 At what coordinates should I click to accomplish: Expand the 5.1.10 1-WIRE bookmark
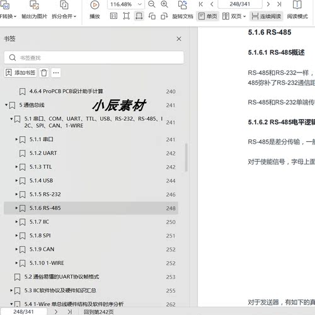point(16,263)
